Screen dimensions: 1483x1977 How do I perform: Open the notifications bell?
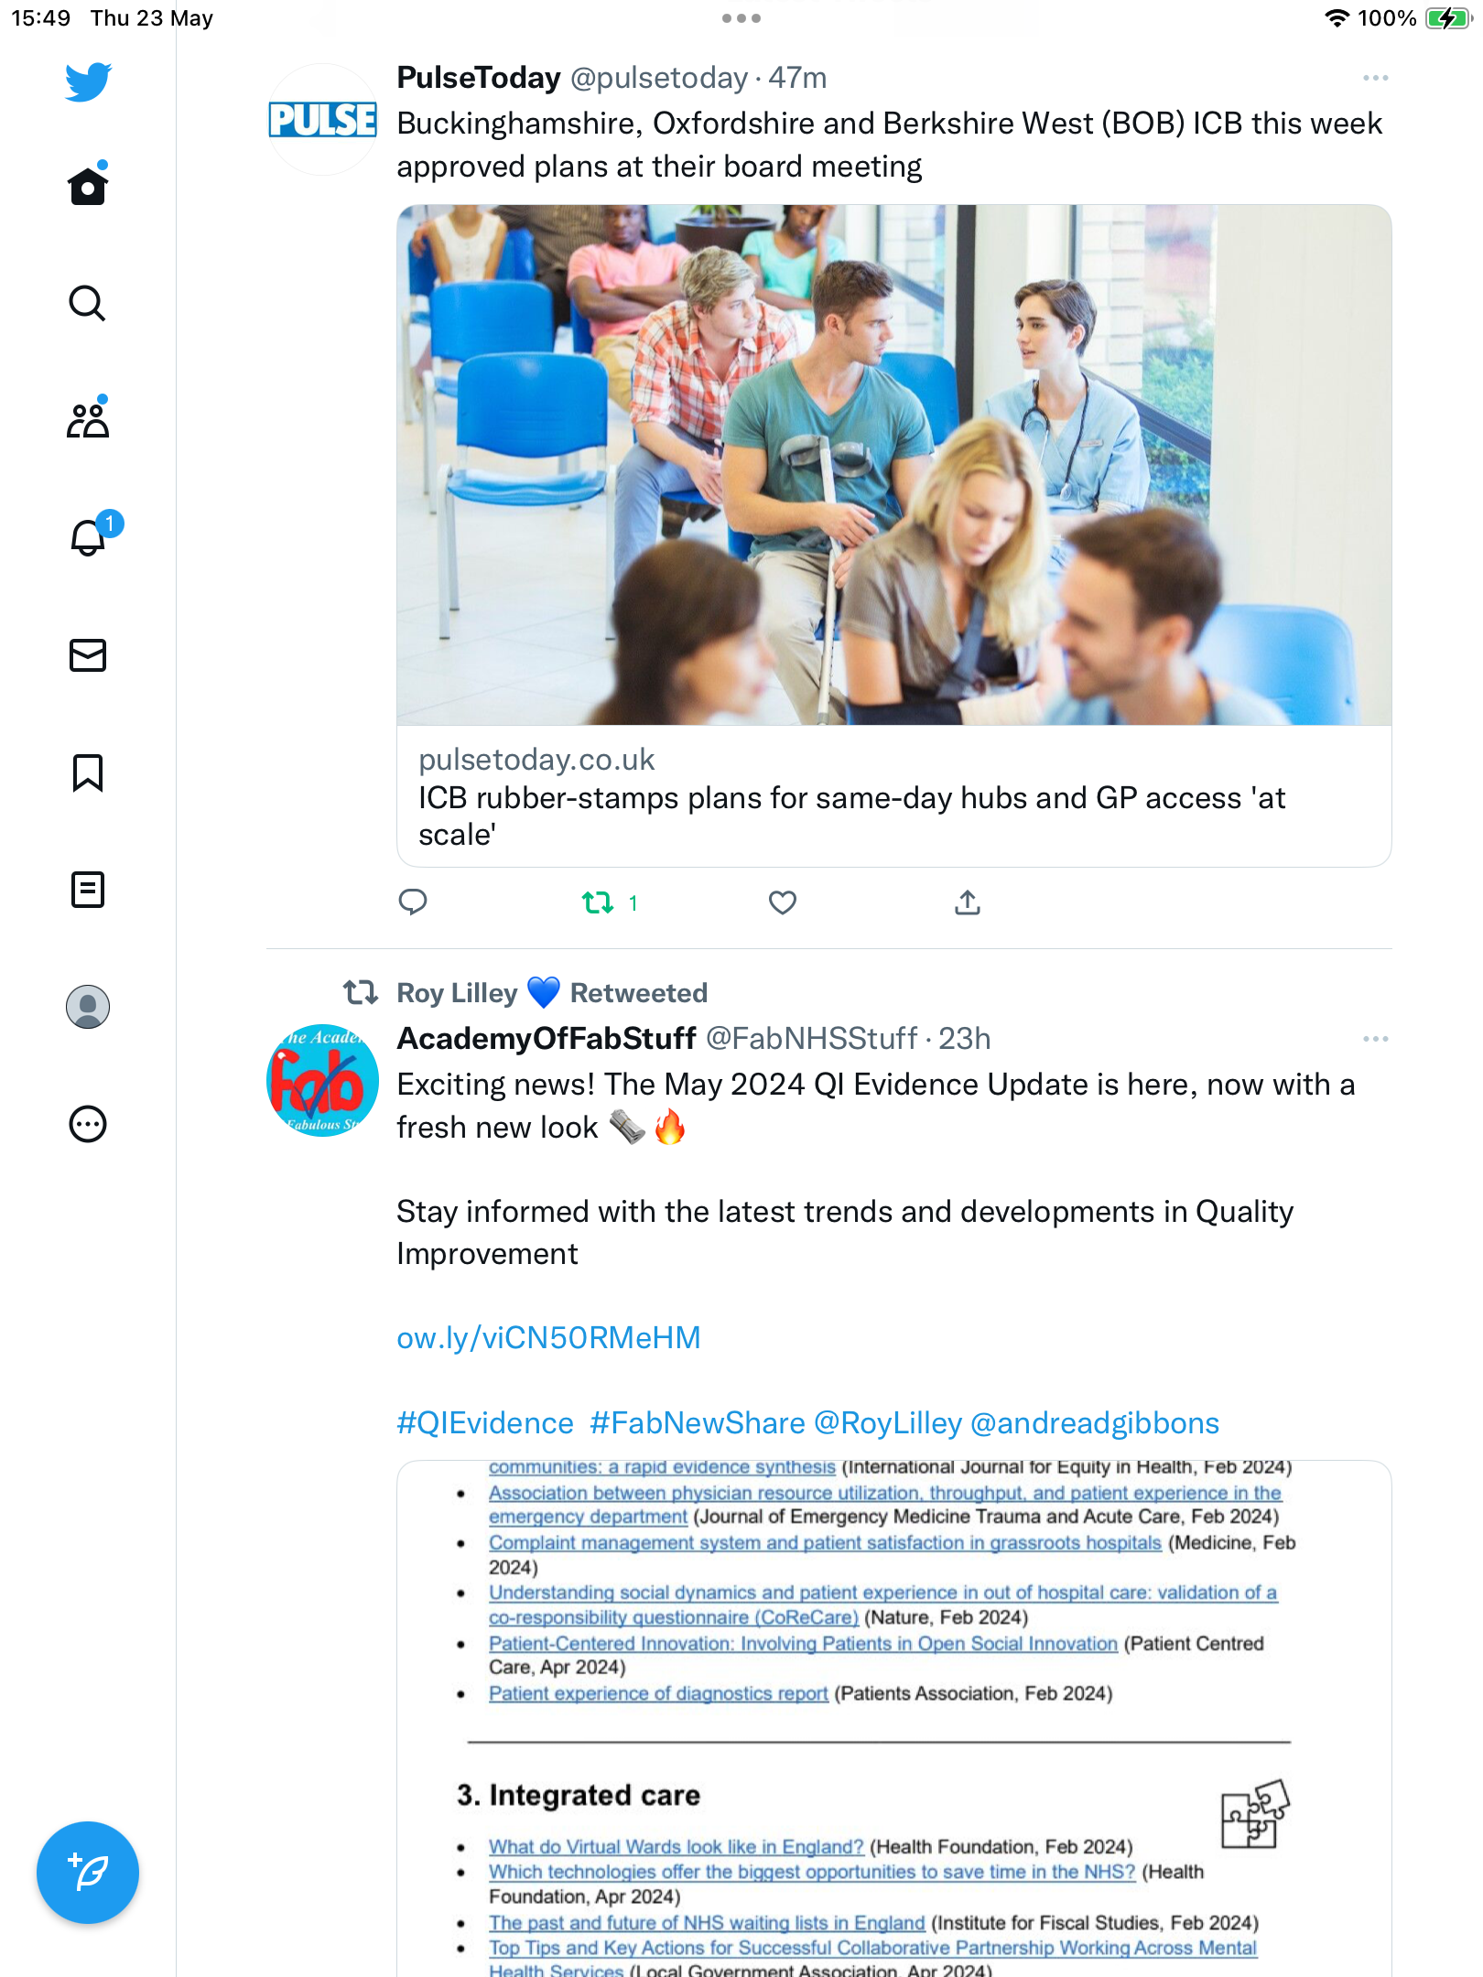pos(89,536)
